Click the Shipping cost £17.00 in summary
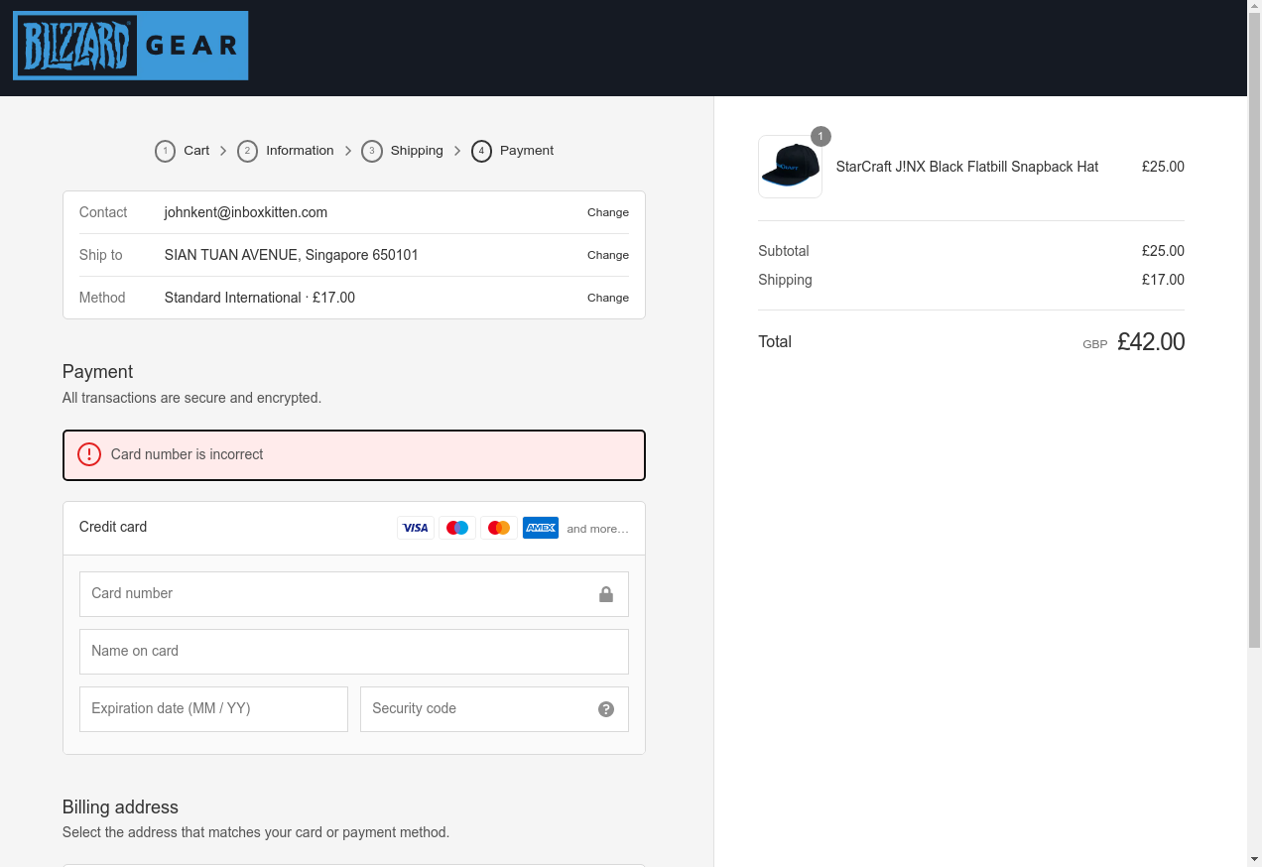 pyautogui.click(x=1163, y=280)
